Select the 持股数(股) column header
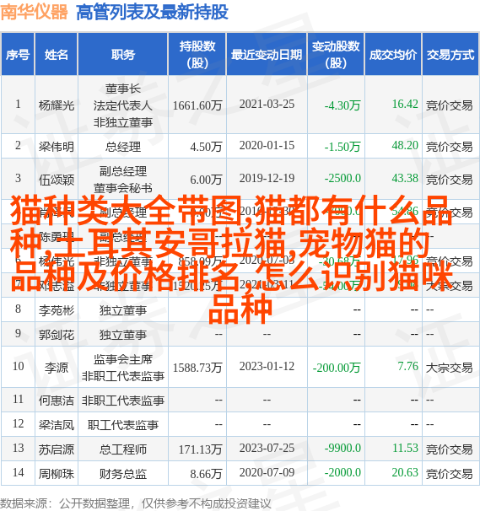This screenshot has height=511, width=480. point(197,55)
